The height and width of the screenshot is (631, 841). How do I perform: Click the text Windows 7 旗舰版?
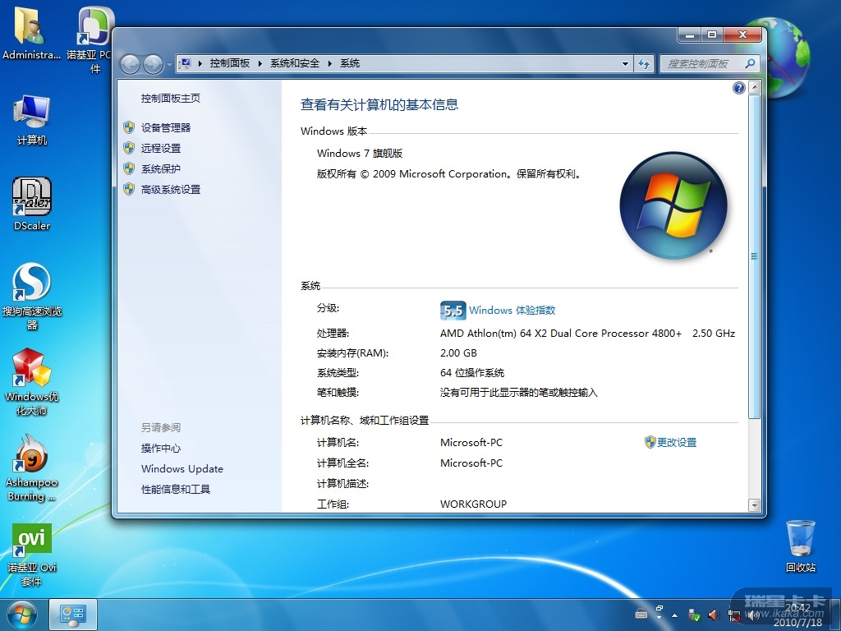pos(360,154)
